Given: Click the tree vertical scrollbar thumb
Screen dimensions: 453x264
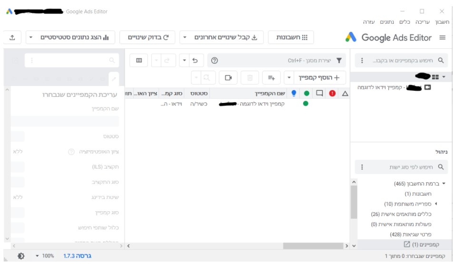Looking at the screenshot, I should point(354,202).
